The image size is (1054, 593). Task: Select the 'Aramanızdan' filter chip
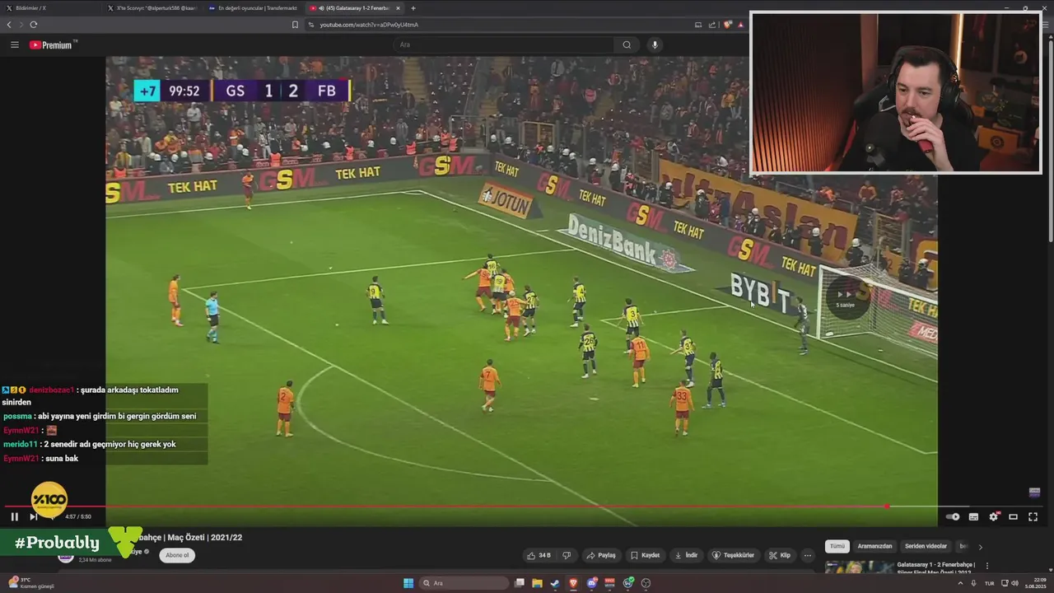click(x=874, y=546)
